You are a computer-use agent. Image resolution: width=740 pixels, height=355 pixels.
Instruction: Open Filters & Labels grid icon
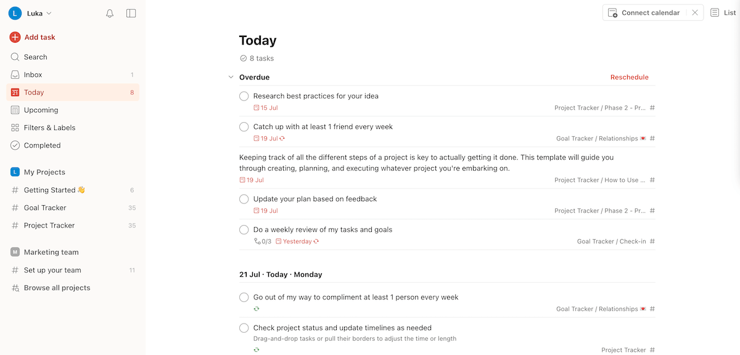[x=14, y=128]
